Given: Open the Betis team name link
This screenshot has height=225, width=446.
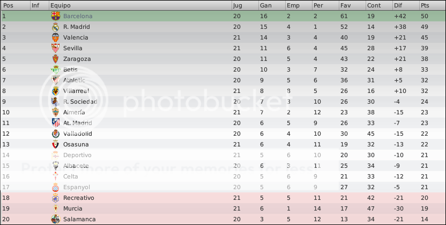Looking at the screenshot, I should [x=70, y=69].
